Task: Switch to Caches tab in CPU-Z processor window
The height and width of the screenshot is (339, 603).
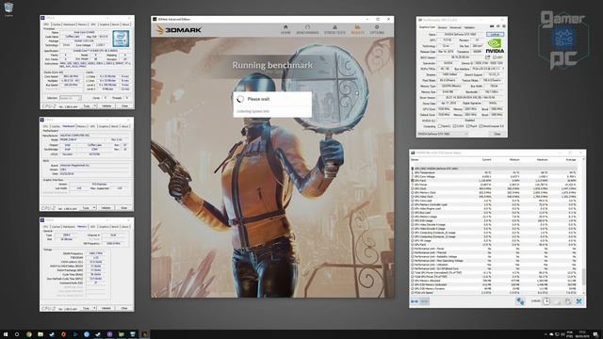Action: pos(57,24)
